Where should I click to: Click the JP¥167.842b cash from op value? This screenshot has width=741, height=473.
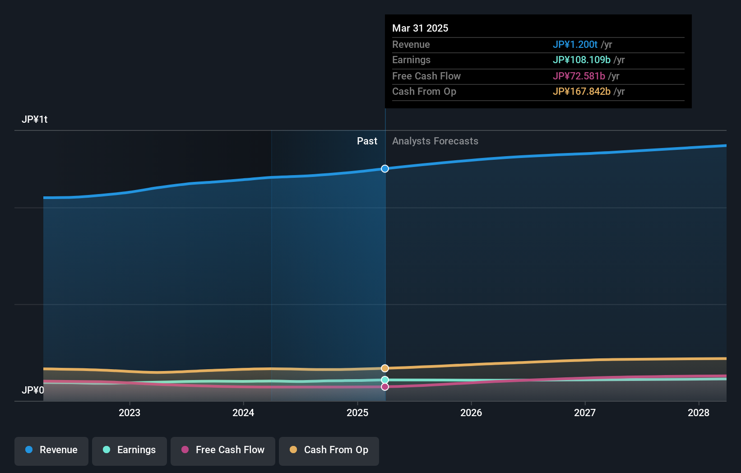pos(582,92)
